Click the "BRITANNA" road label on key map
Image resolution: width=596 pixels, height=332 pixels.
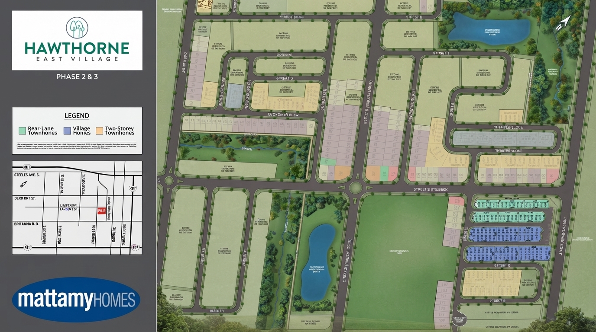coord(27,224)
